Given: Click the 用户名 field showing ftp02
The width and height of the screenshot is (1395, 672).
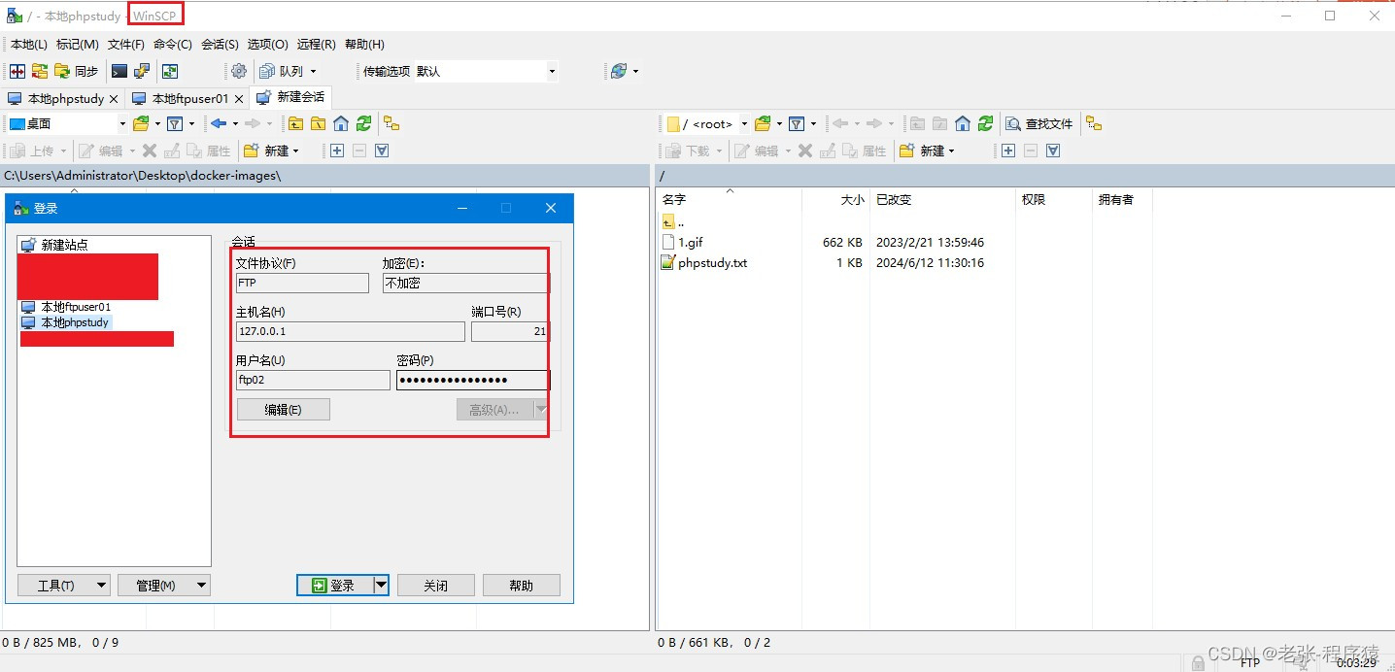Looking at the screenshot, I should [x=313, y=380].
